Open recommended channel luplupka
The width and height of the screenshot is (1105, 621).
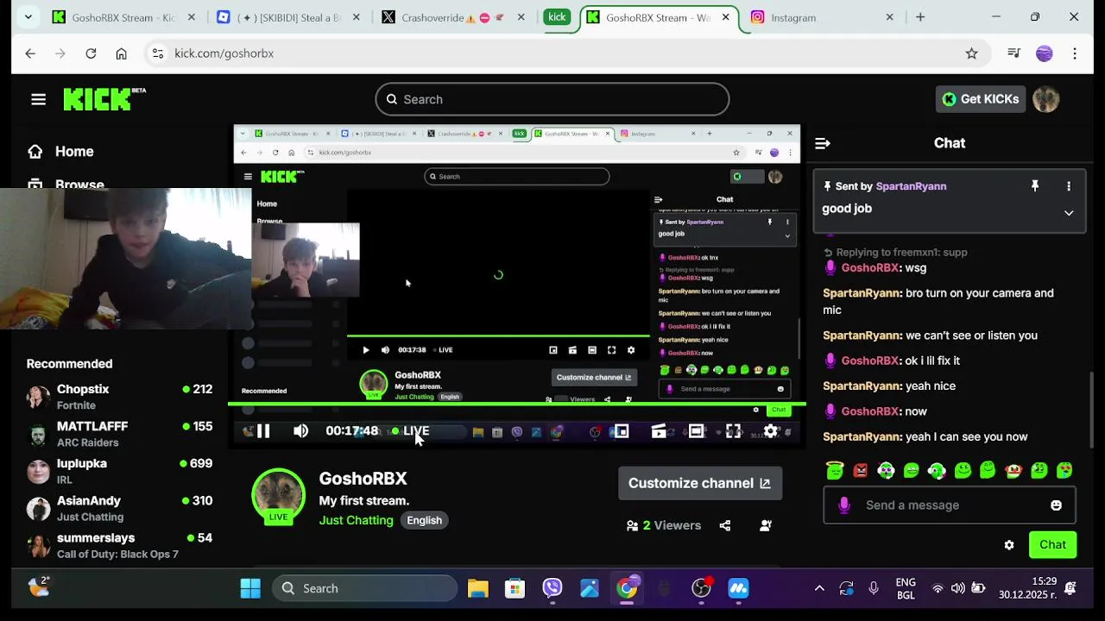click(119, 471)
